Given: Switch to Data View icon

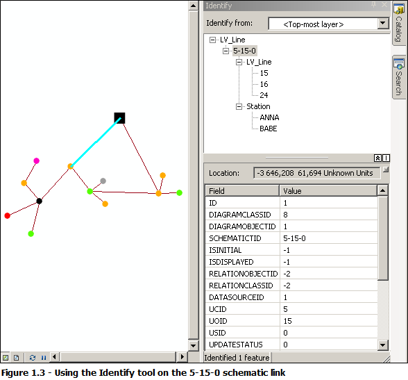Looking at the screenshot, I should 6,358.
